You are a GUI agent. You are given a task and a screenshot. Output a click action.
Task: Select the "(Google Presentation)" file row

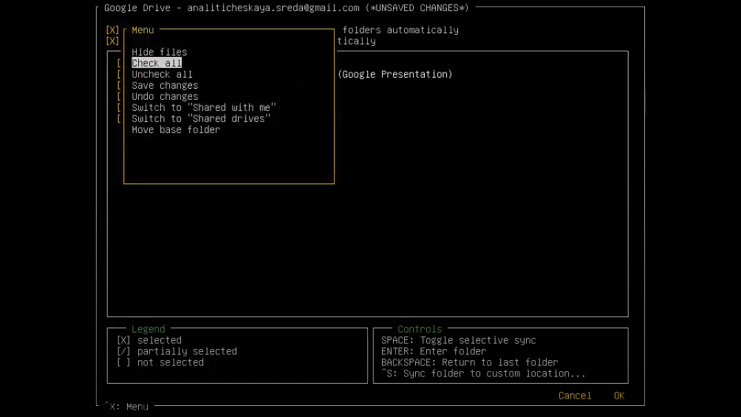(x=395, y=74)
